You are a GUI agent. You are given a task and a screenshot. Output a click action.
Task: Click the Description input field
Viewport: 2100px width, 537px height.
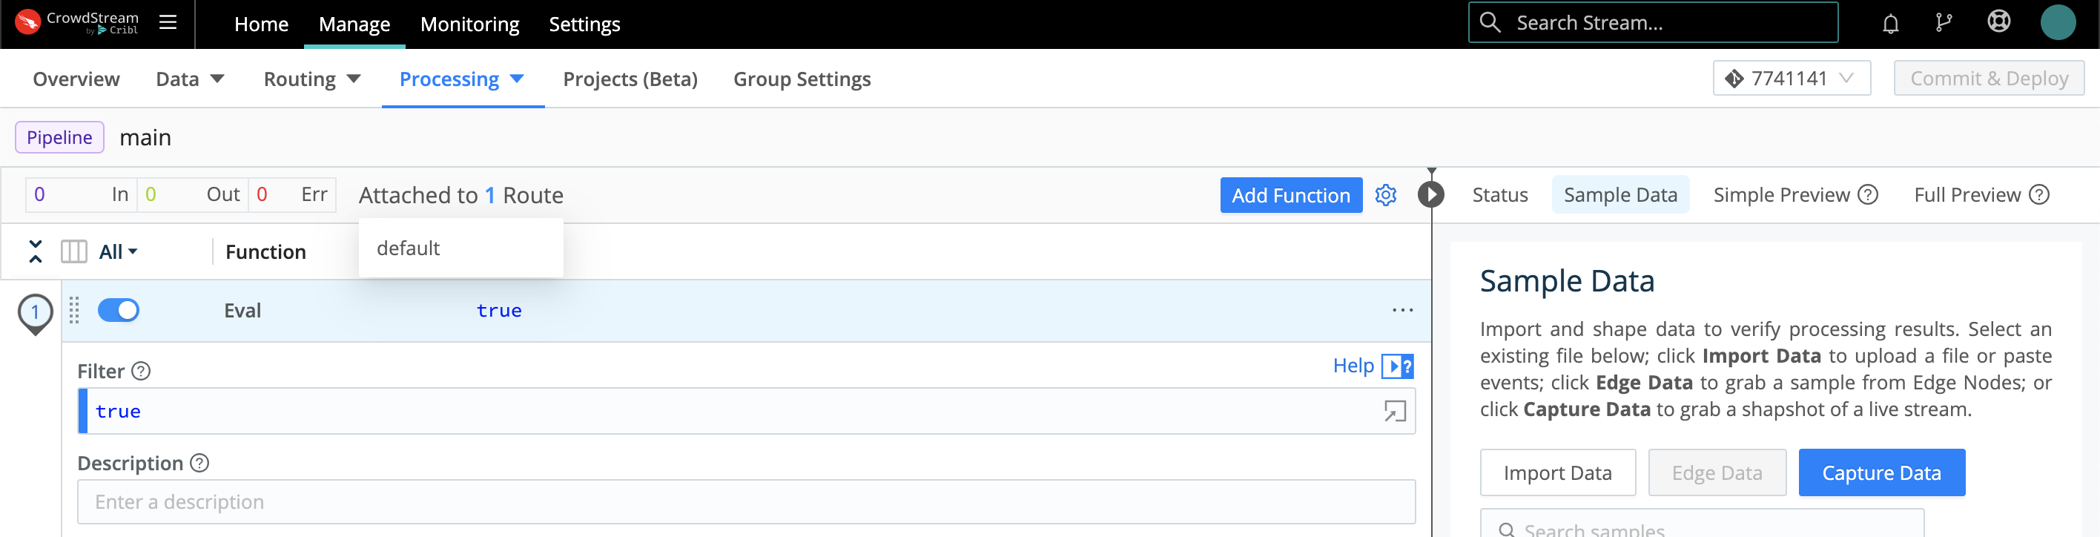745,502
